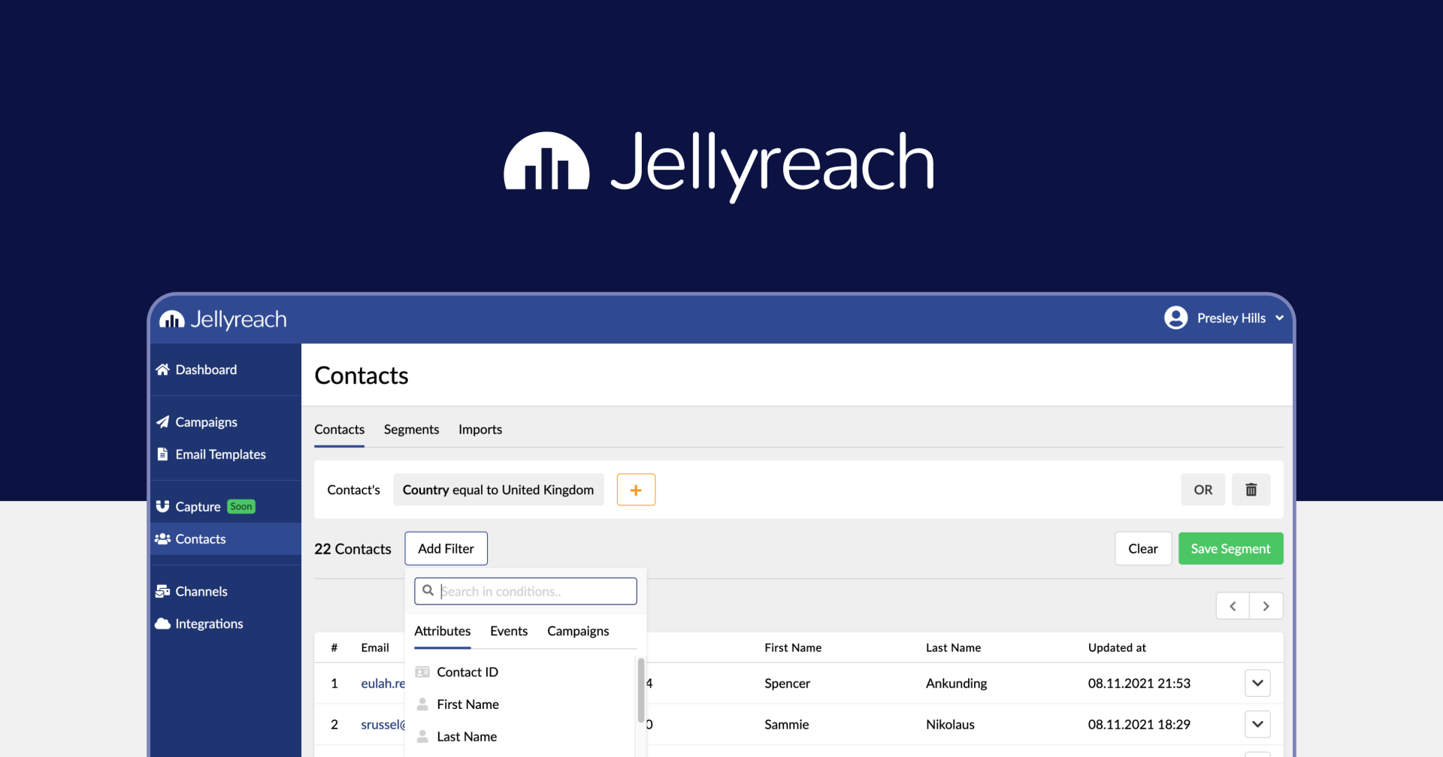The height and width of the screenshot is (757, 1443).
Task: Select the Events tab in filter popup
Action: click(509, 631)
